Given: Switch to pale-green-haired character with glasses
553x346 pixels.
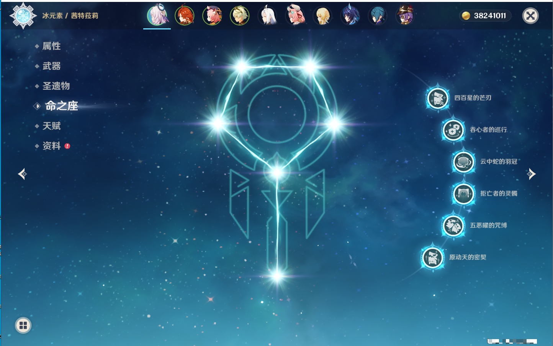Looking at the screenshot, I should click(x=239, y=16).
